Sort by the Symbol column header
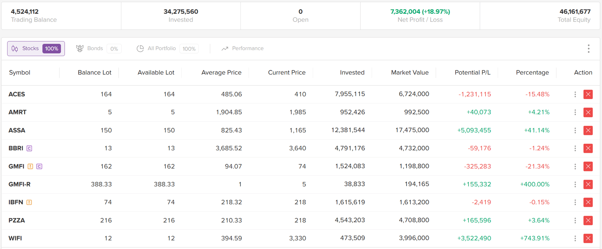The width and height of the screenshot is (602, 249). pos(19,72)
